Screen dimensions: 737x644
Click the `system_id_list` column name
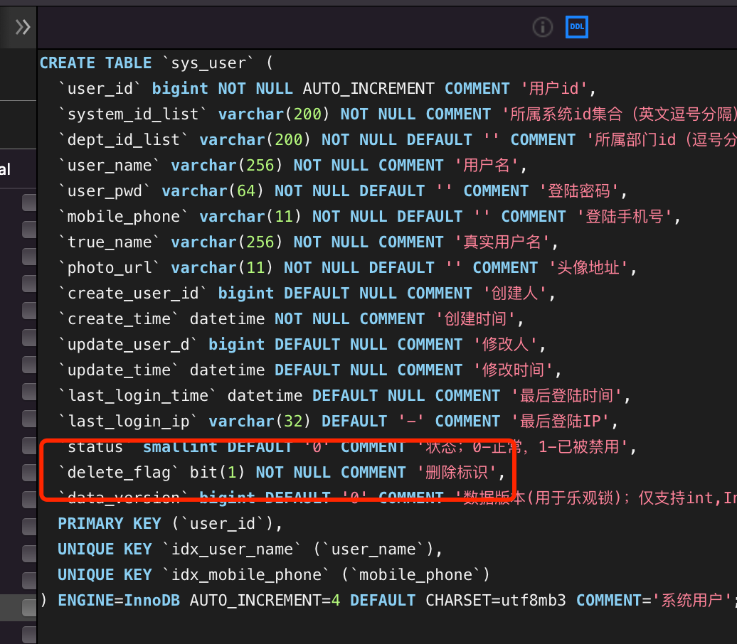point(132,114)
